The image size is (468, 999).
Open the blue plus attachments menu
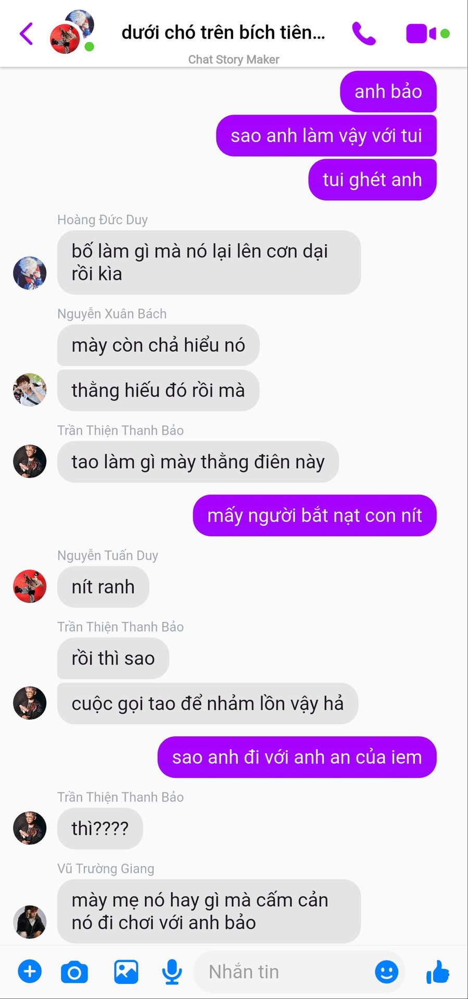[30, 971]
